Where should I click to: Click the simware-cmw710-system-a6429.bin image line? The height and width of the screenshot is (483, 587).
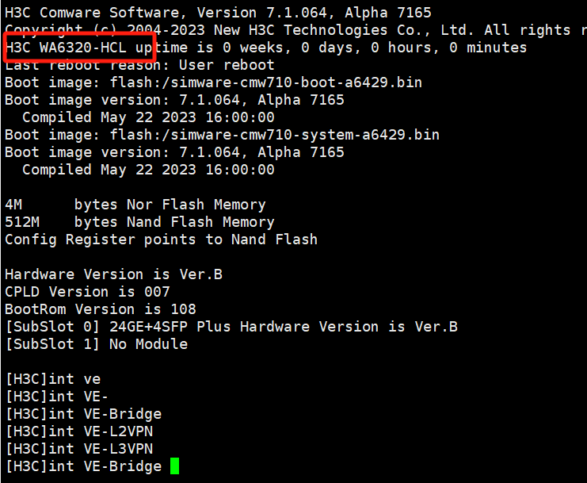pyautogui.click(x=222, y=135)
